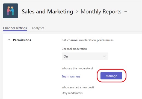Click the breadcrumb chevron after Sales and Marketing
The height and width of the screenshot is (99, 142).
point(77,11)
